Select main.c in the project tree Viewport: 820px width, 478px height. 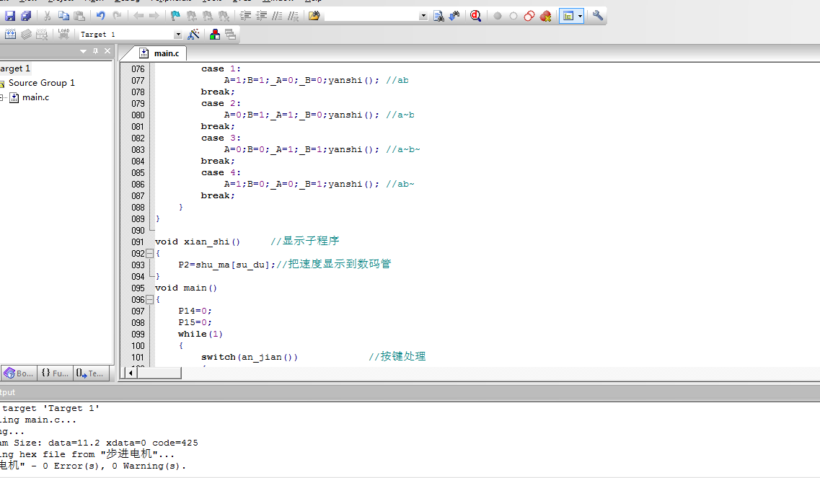[x=35, y=97]
